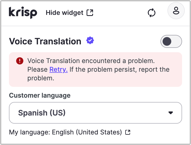Click the Retry link
Screen dimensions: 191x145
pos(58,70)
